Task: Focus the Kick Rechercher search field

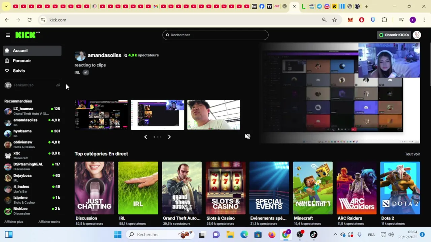Action: [215, 35]
